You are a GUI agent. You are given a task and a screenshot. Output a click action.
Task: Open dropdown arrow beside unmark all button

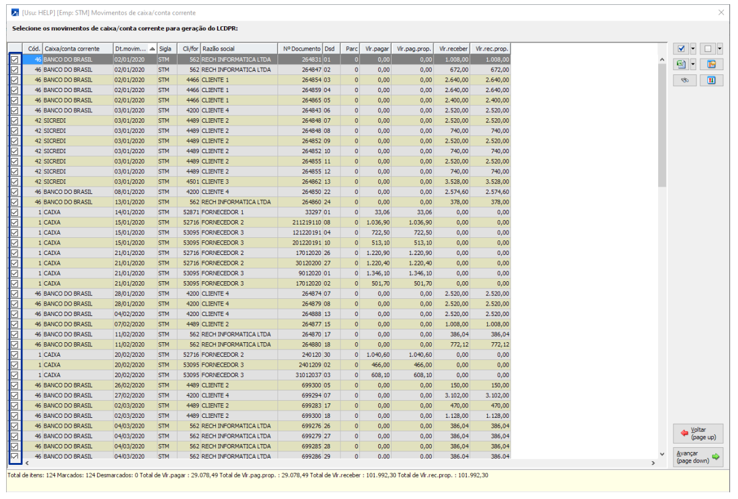point(720,49)
